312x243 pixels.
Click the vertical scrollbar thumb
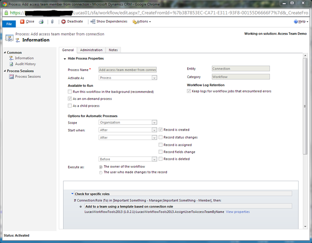click(305, 106)
